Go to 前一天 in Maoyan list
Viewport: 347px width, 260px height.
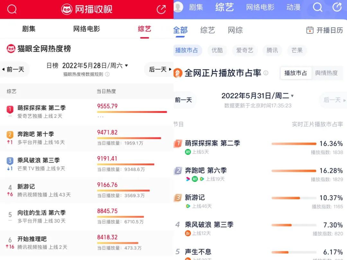14,69
